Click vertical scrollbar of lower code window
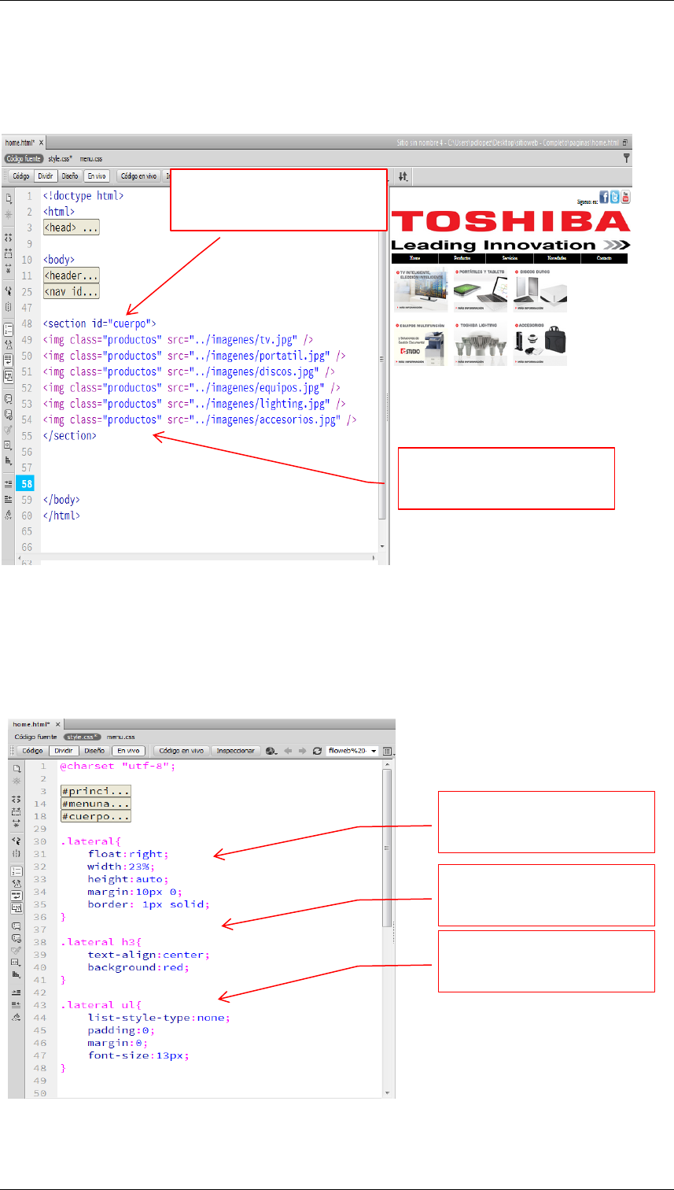The width and height of the screenshot is (674, 1190). 386,930
